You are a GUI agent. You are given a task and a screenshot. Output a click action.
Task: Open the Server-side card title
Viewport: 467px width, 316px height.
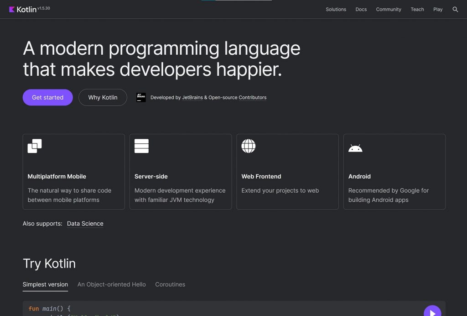tap(151, 176)
